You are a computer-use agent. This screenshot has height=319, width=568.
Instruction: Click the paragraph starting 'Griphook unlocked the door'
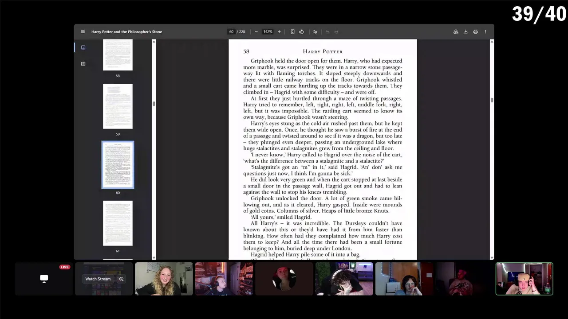[323, 205]
